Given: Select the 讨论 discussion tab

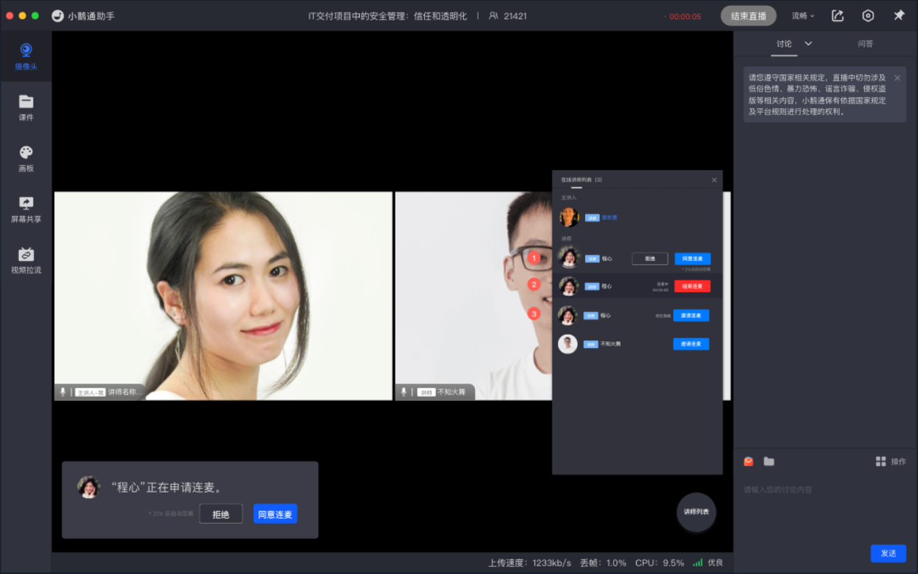Looking at the screenshot, I should click(x=784, y=43).
